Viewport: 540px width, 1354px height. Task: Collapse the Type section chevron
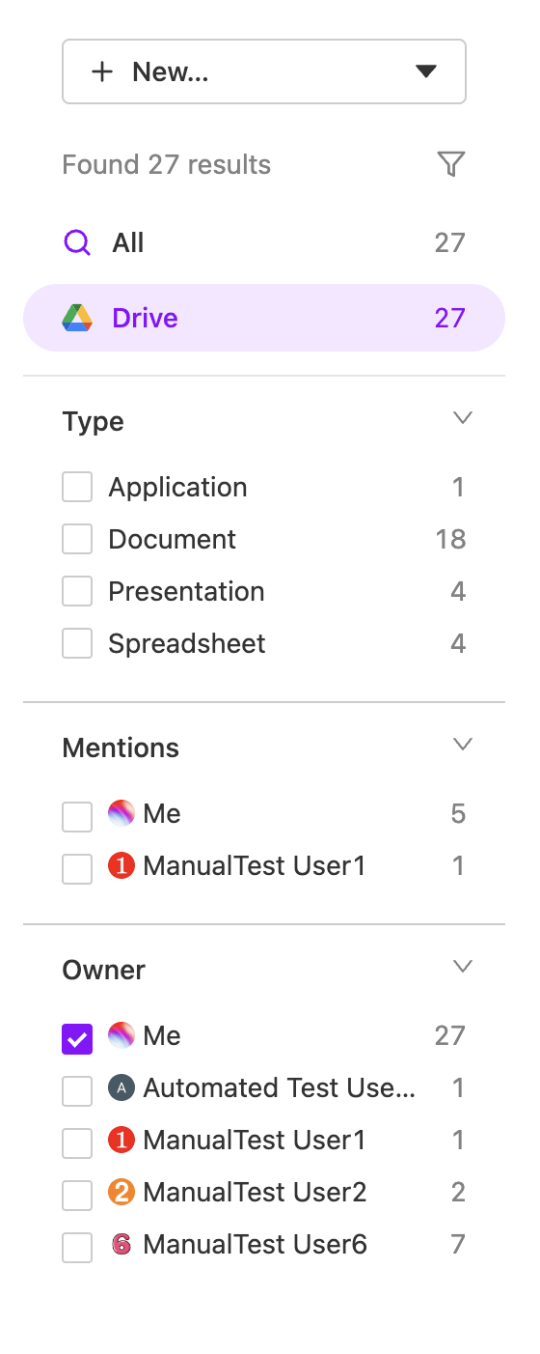point(463,418)
